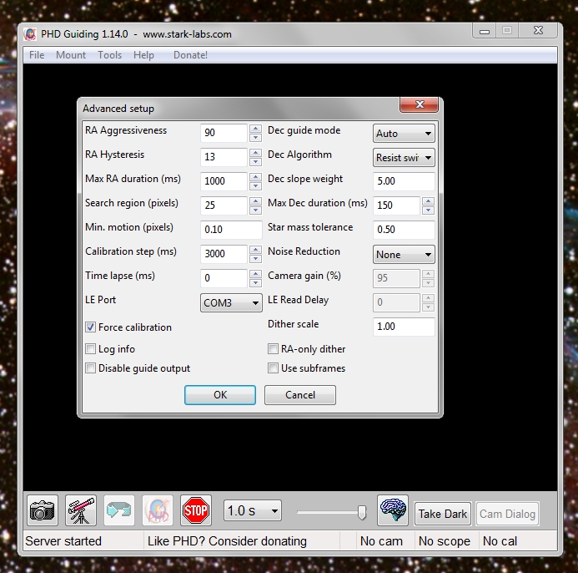Click the loop exposure arrow icon

[119, 510]
